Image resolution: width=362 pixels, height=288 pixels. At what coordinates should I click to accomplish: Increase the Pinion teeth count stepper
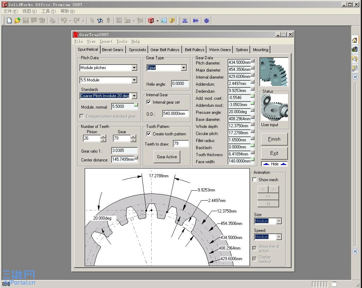pyautogui.click(x=103, y=136)
